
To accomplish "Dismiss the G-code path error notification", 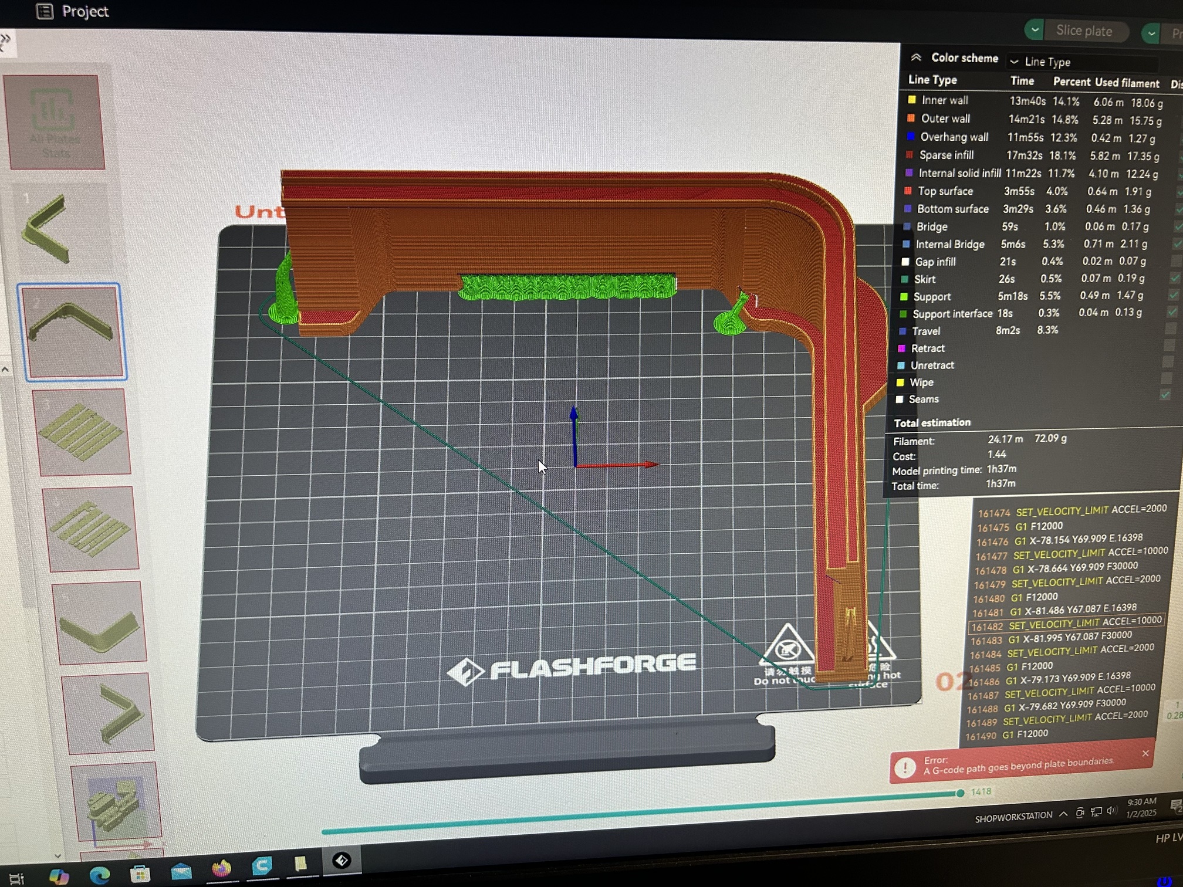I will pyautogui.click(x=1145, y=753).
